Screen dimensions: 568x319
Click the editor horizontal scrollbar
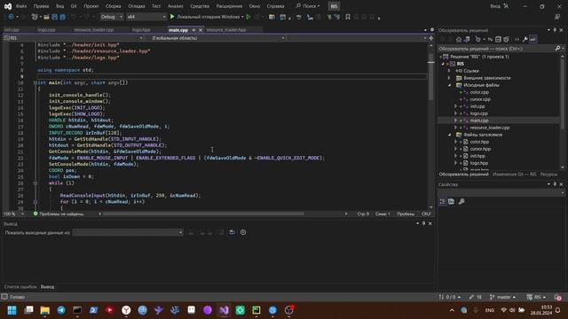coord(203,214)
